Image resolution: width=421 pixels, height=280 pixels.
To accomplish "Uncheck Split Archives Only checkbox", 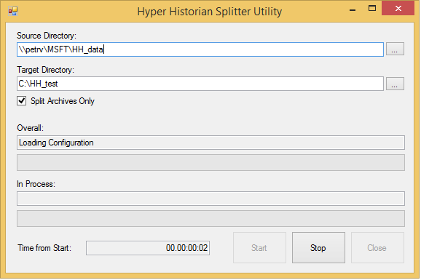I will coord(21,101).
